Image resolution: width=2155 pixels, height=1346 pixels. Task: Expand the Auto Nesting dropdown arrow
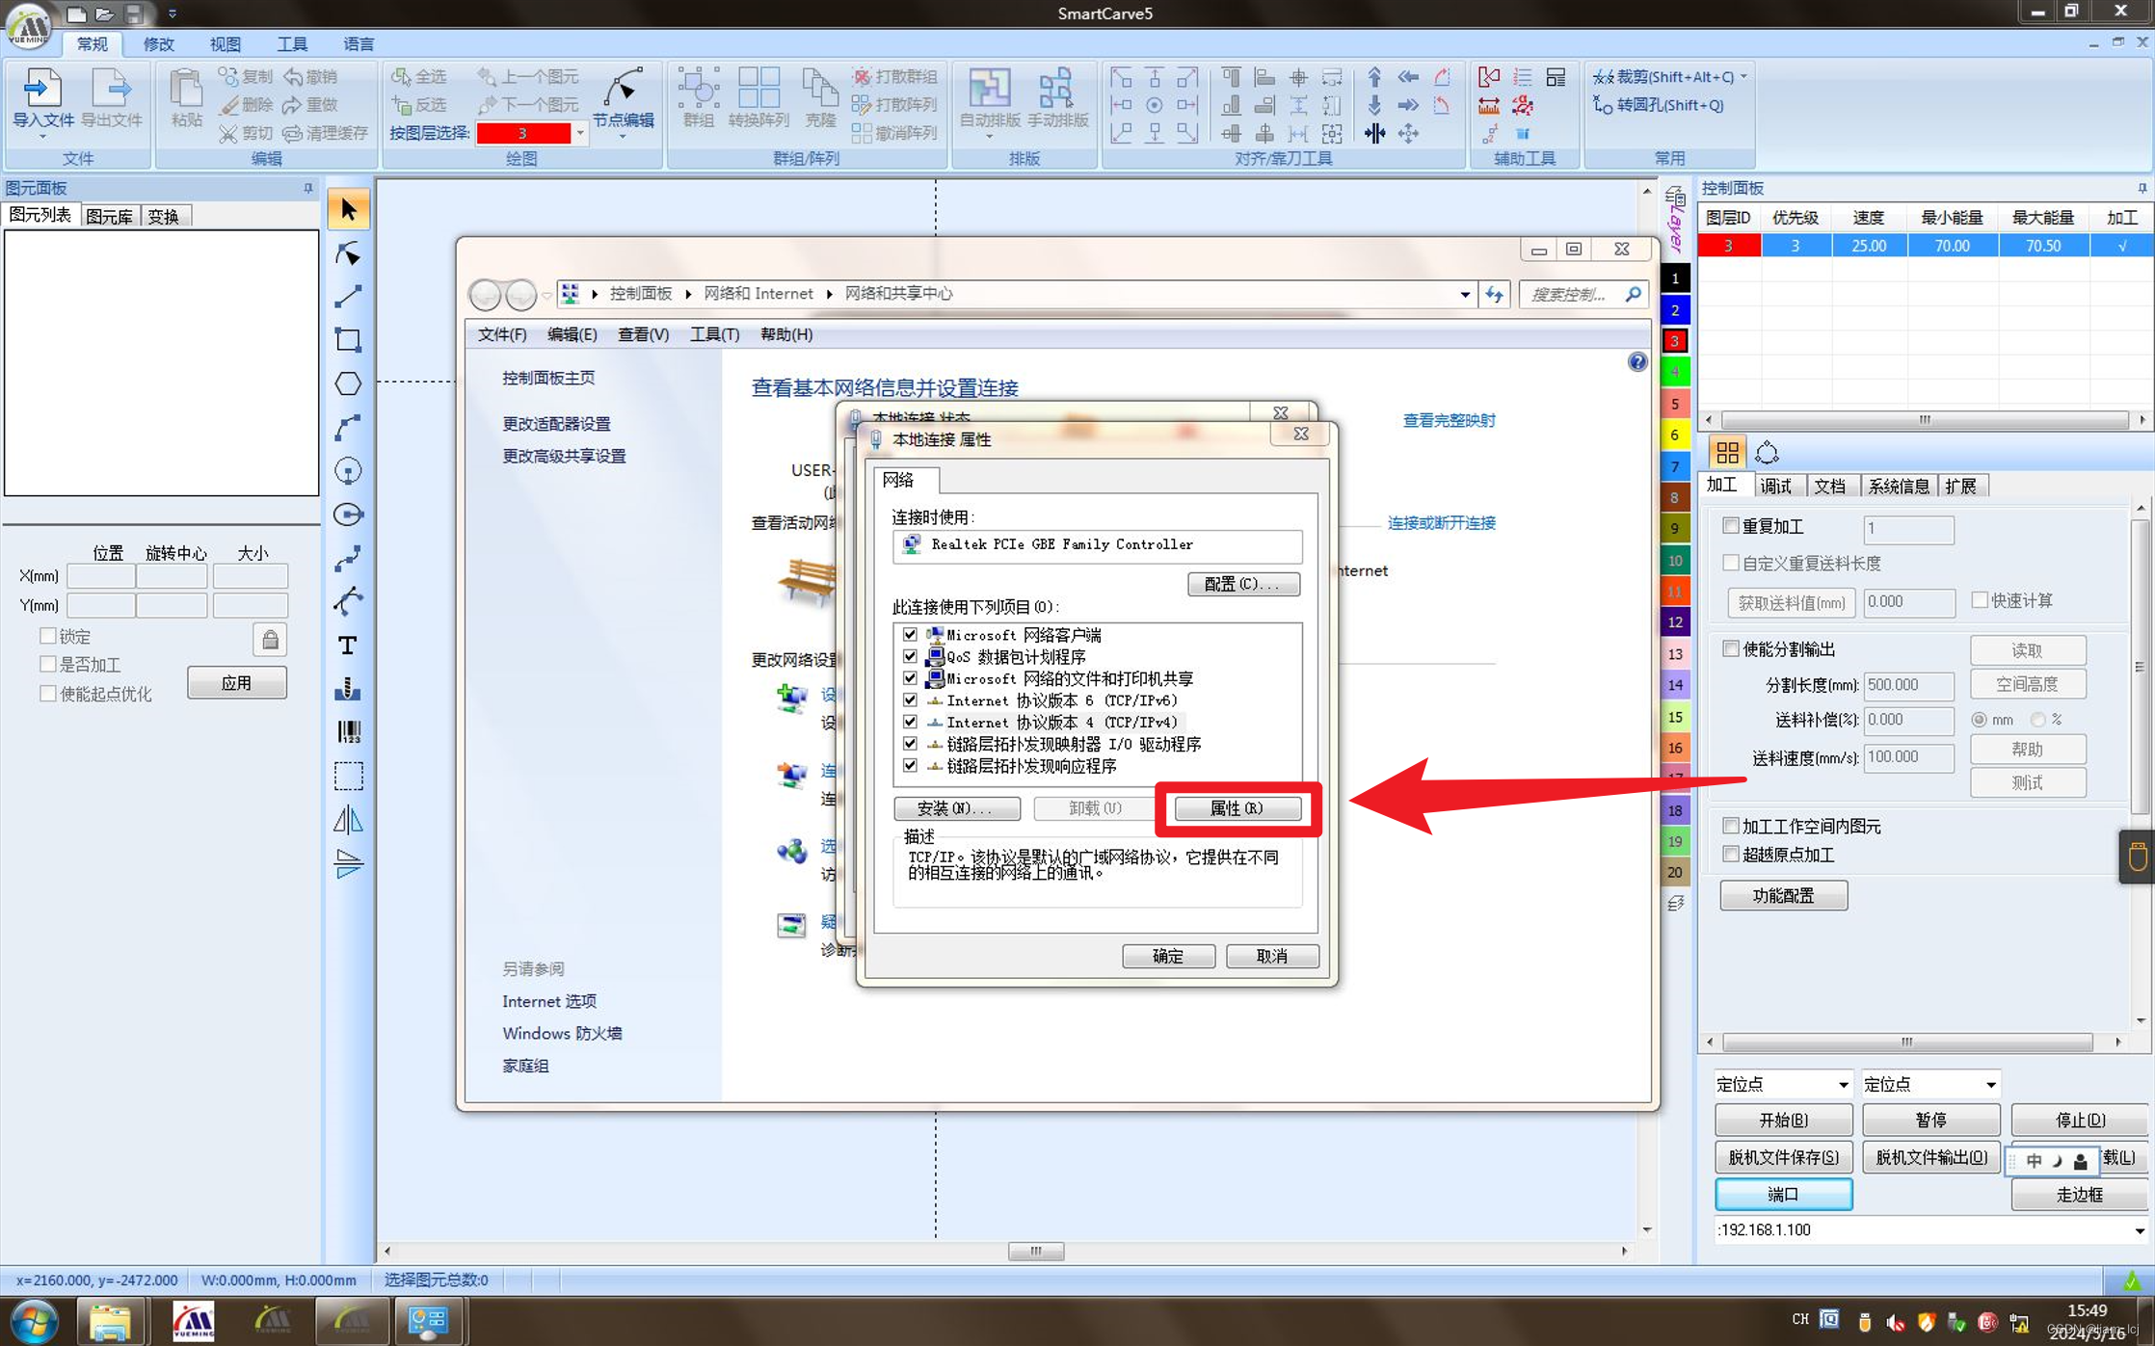(990, 137)
